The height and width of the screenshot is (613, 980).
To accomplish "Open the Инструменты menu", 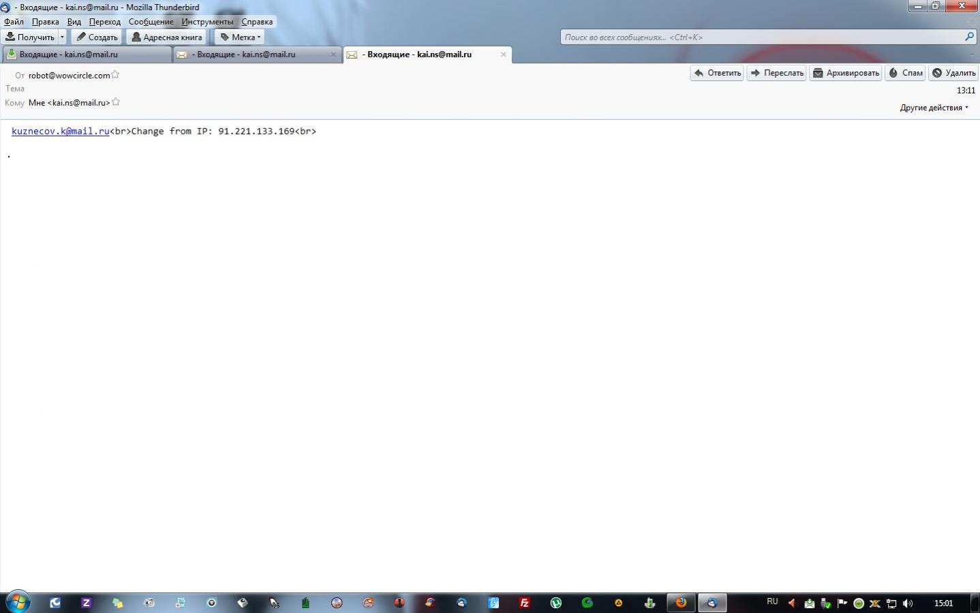I will click(x=207, y=22).
